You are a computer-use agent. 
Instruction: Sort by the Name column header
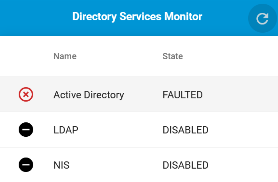tap(65, 56)
